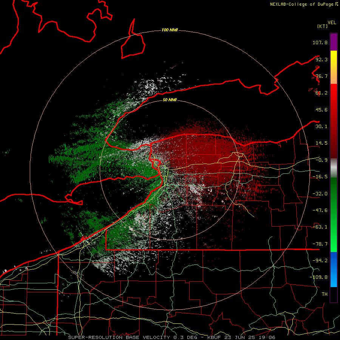Click the gray near-zero segment of the color bar

click(334, 168)
